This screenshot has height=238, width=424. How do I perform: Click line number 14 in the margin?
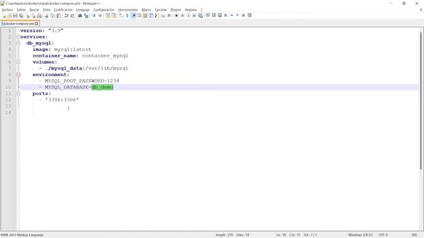[x=8, y=112]
